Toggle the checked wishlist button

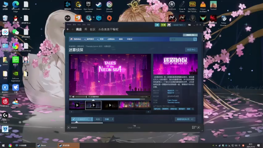81,119
